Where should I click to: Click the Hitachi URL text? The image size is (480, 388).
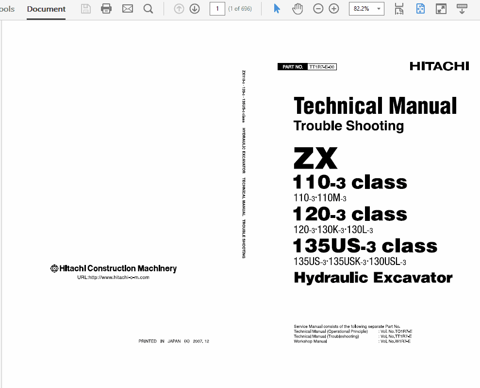113,278
